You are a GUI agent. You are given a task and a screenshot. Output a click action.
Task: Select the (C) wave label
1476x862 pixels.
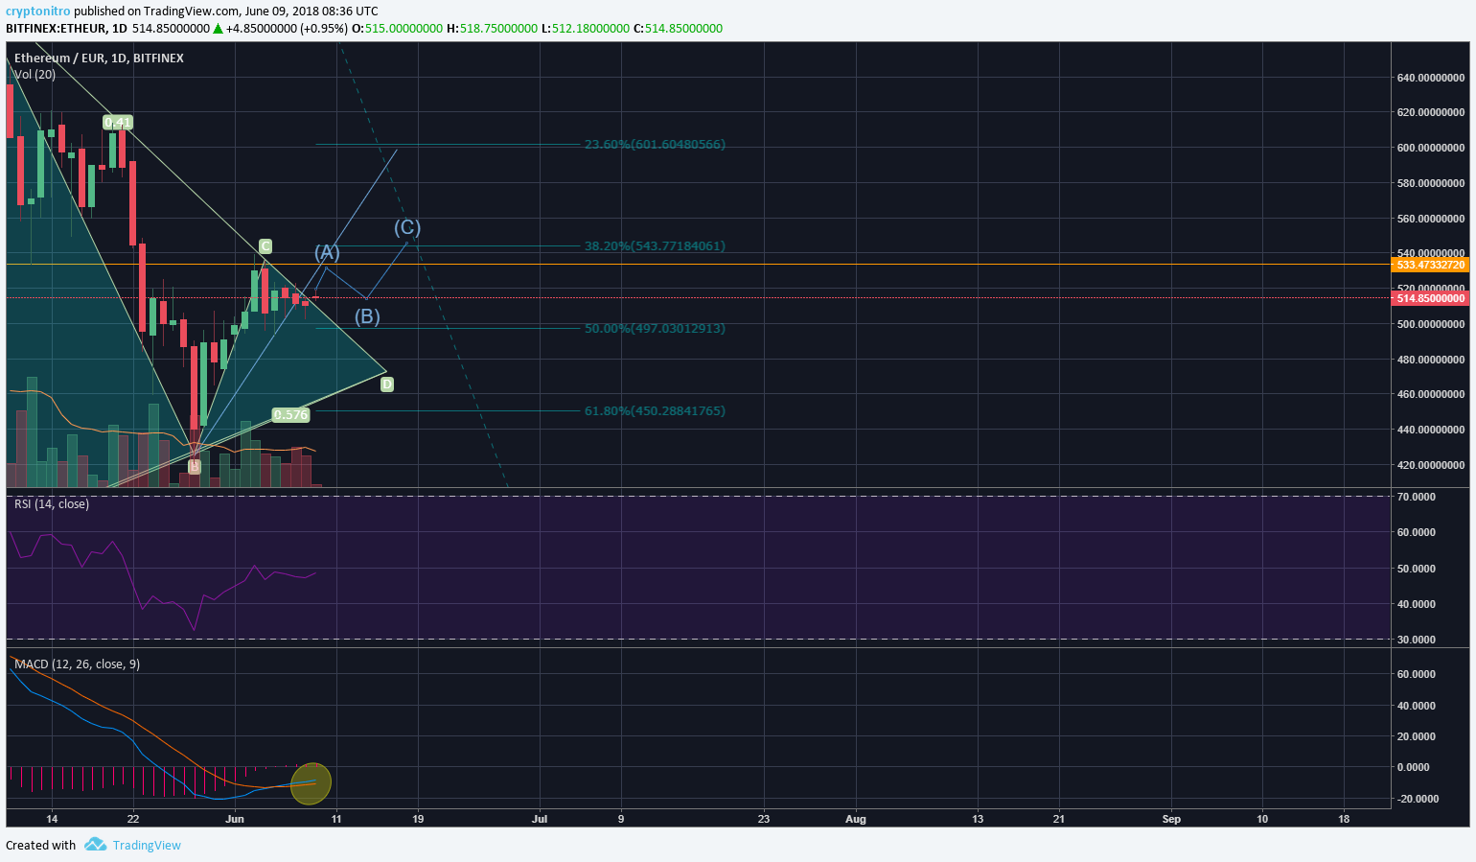[407, 227]
